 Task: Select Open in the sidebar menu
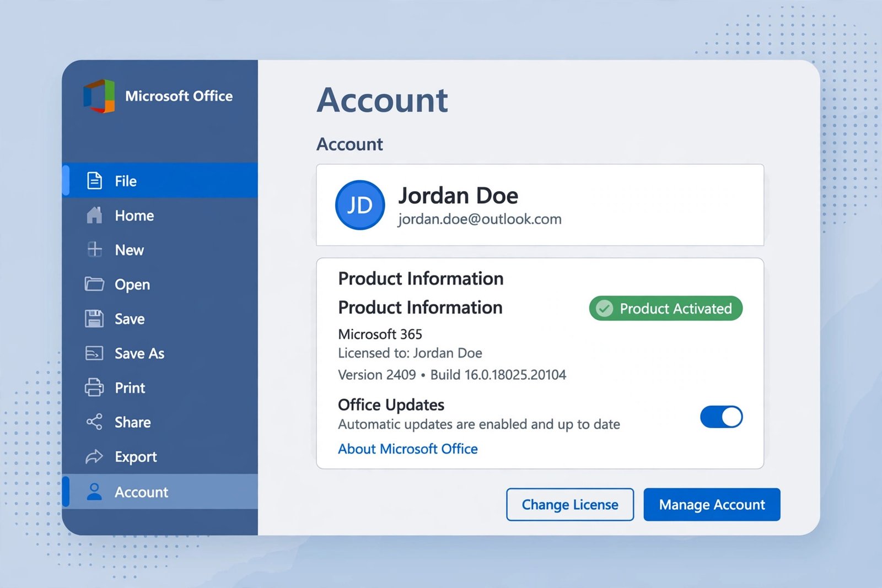pos(160,284)
